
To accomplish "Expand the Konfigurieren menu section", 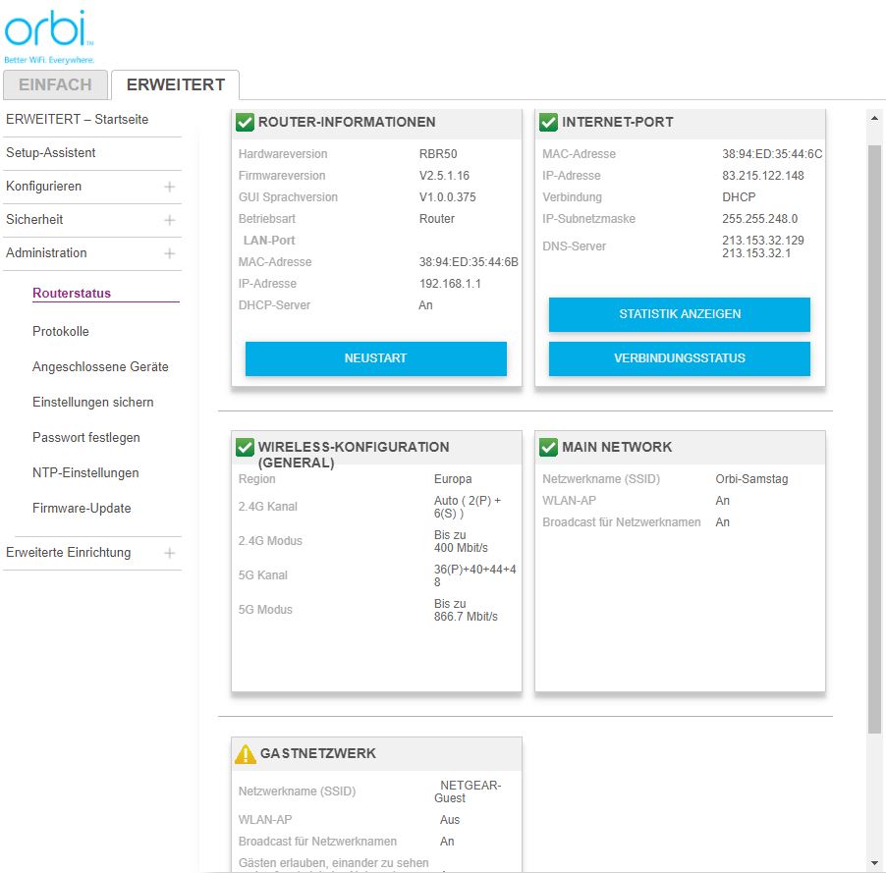I will pyautogui.click(x=169, y=187).
